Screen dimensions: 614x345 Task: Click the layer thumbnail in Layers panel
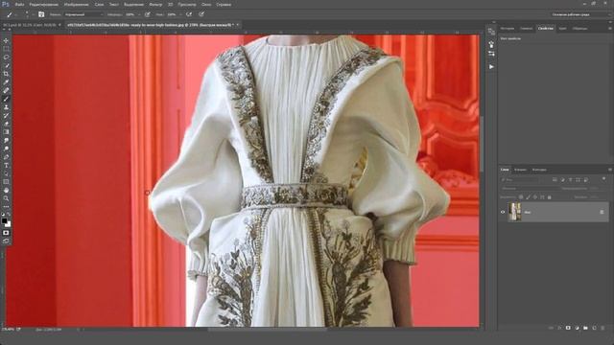coord(514,212)
